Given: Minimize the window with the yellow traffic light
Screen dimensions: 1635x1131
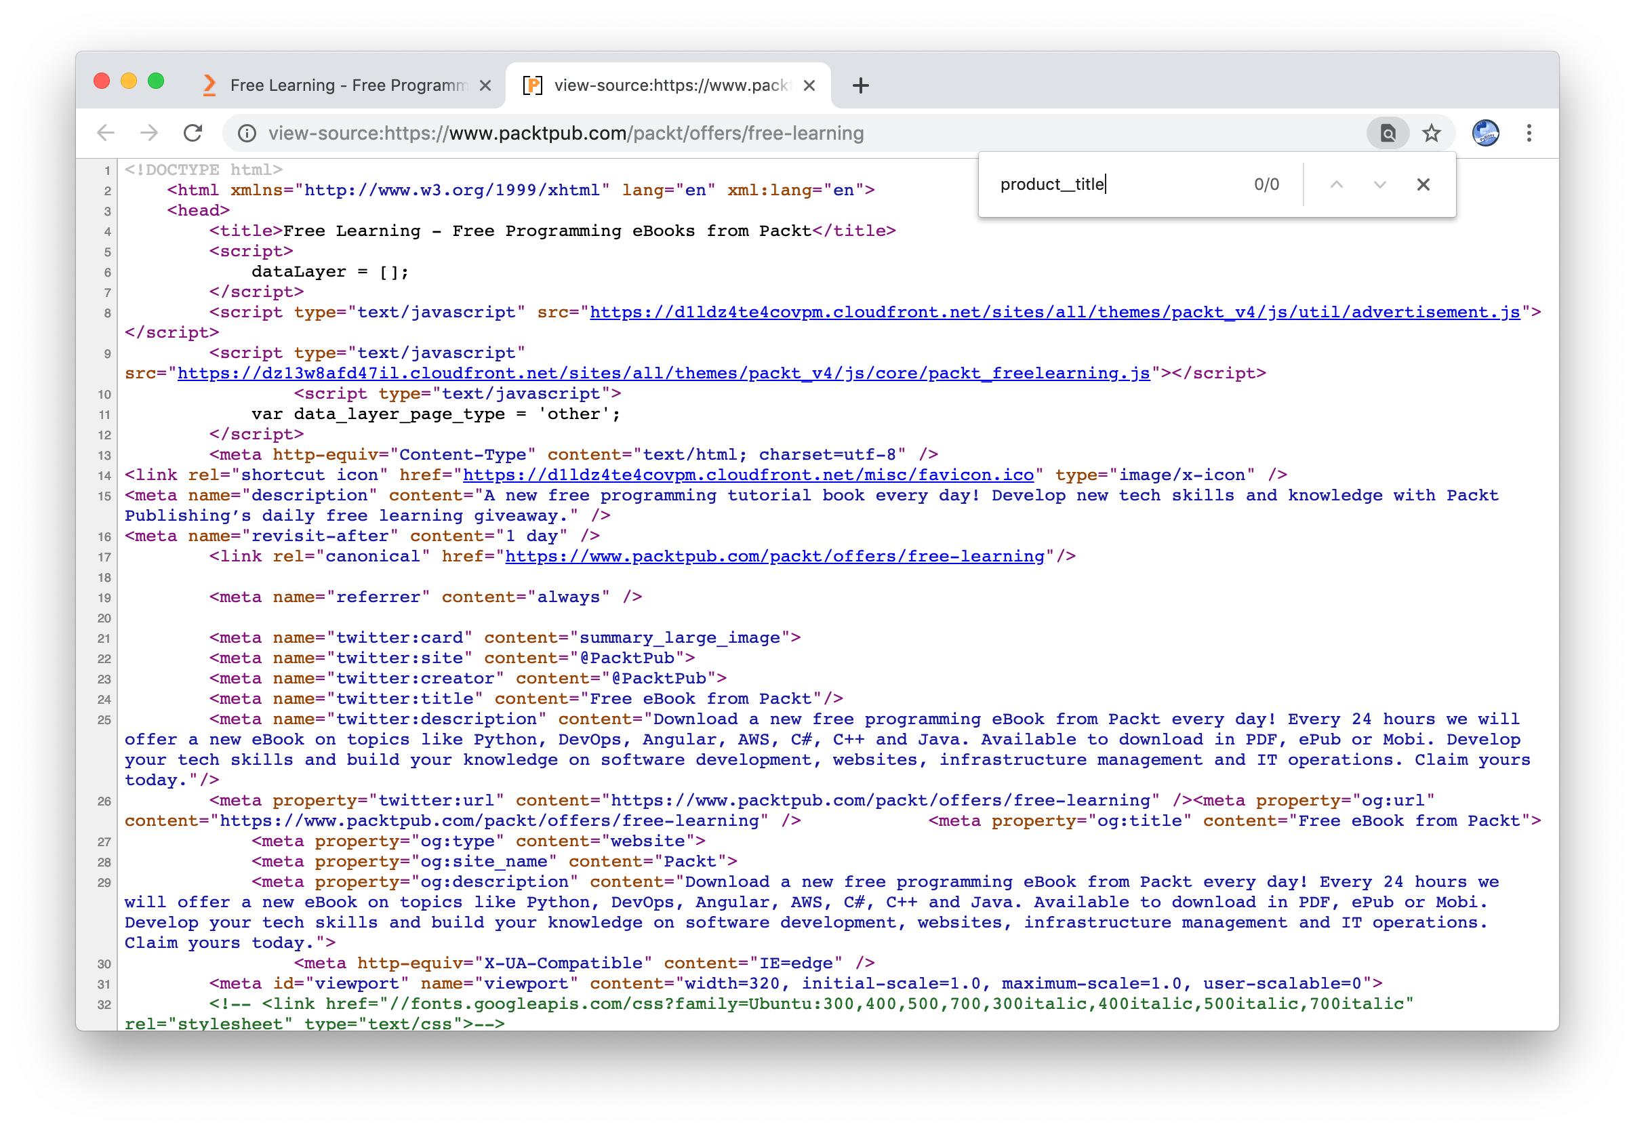Looking at the screenshot, I should point(129,81).
